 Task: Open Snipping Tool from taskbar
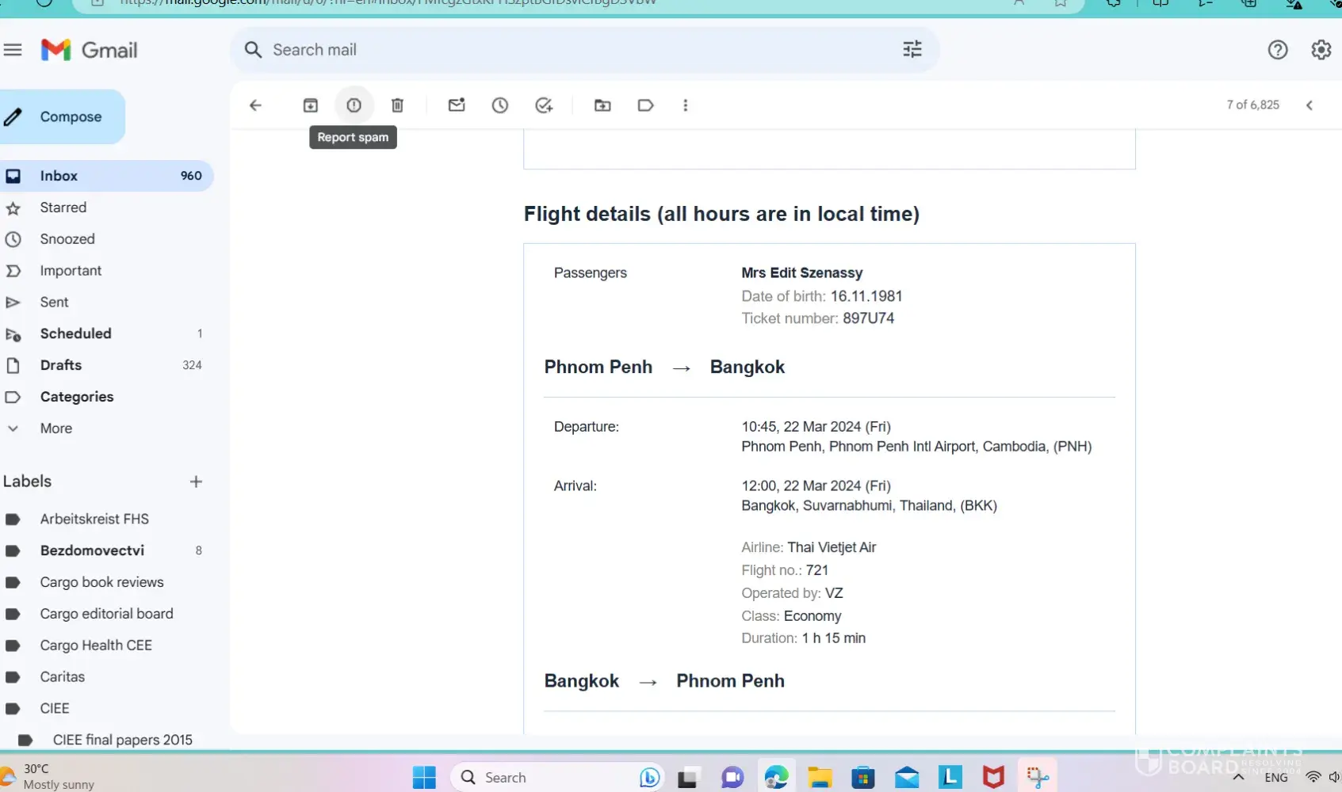coord(1038,778)
